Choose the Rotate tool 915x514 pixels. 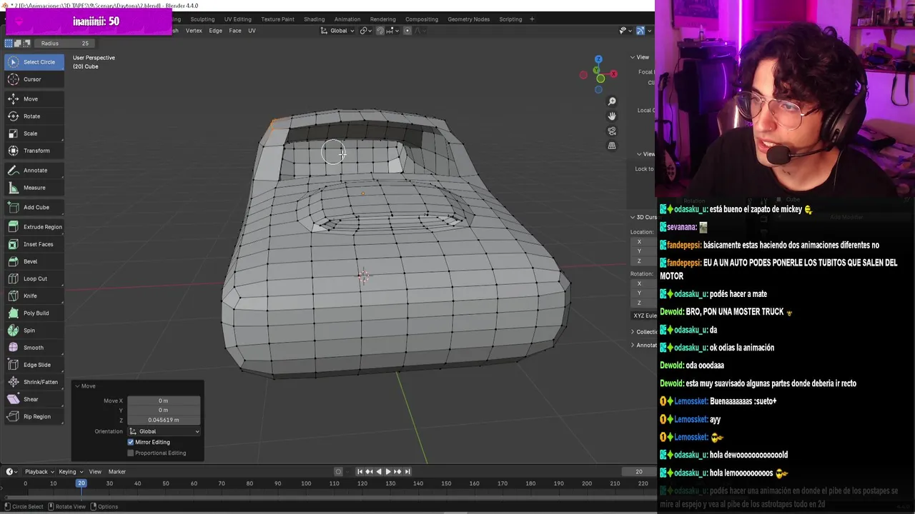click(34, 116)
